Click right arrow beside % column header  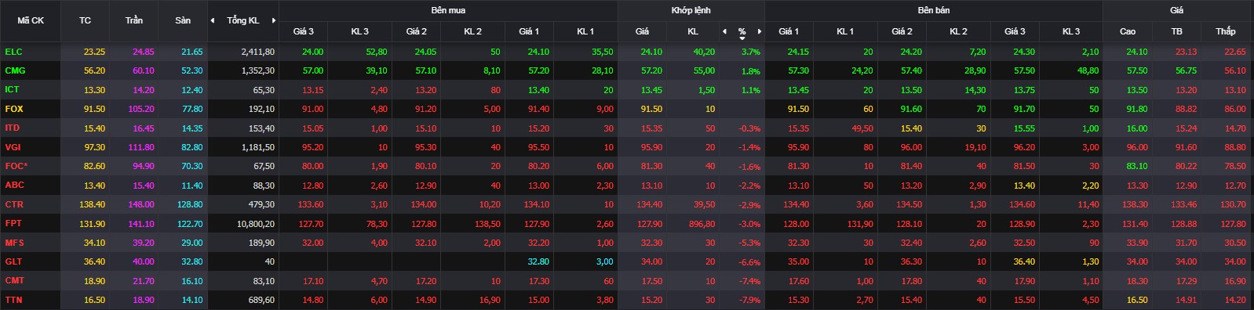[760, 31]
